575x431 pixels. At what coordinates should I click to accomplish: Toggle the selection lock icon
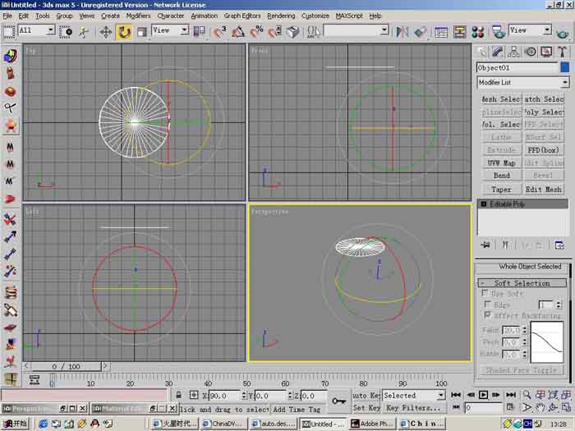(178, 396)
